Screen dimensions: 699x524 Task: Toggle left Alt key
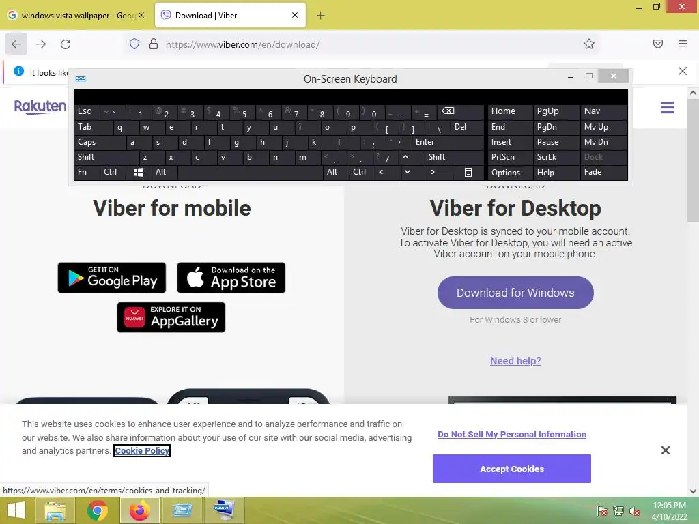point(164,172)
